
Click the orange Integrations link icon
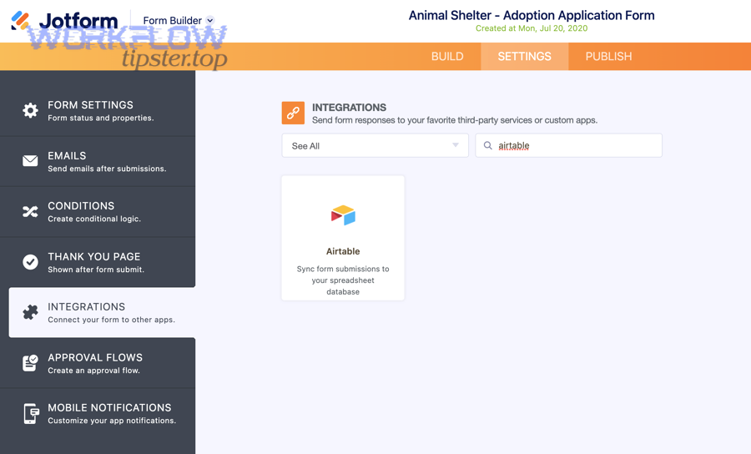click(x=293, y=113)
